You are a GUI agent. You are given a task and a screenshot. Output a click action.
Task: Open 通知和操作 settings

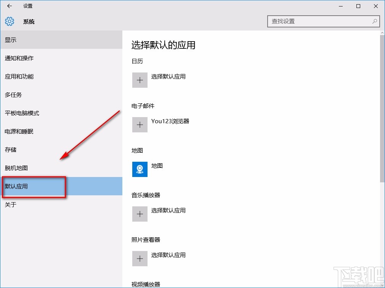[x=19, y=58]
